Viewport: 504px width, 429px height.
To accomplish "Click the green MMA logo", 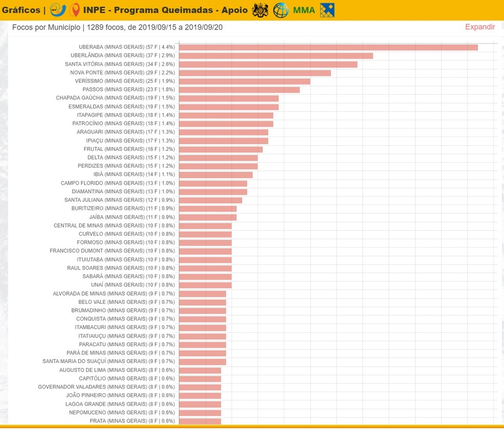I will 304,10.
